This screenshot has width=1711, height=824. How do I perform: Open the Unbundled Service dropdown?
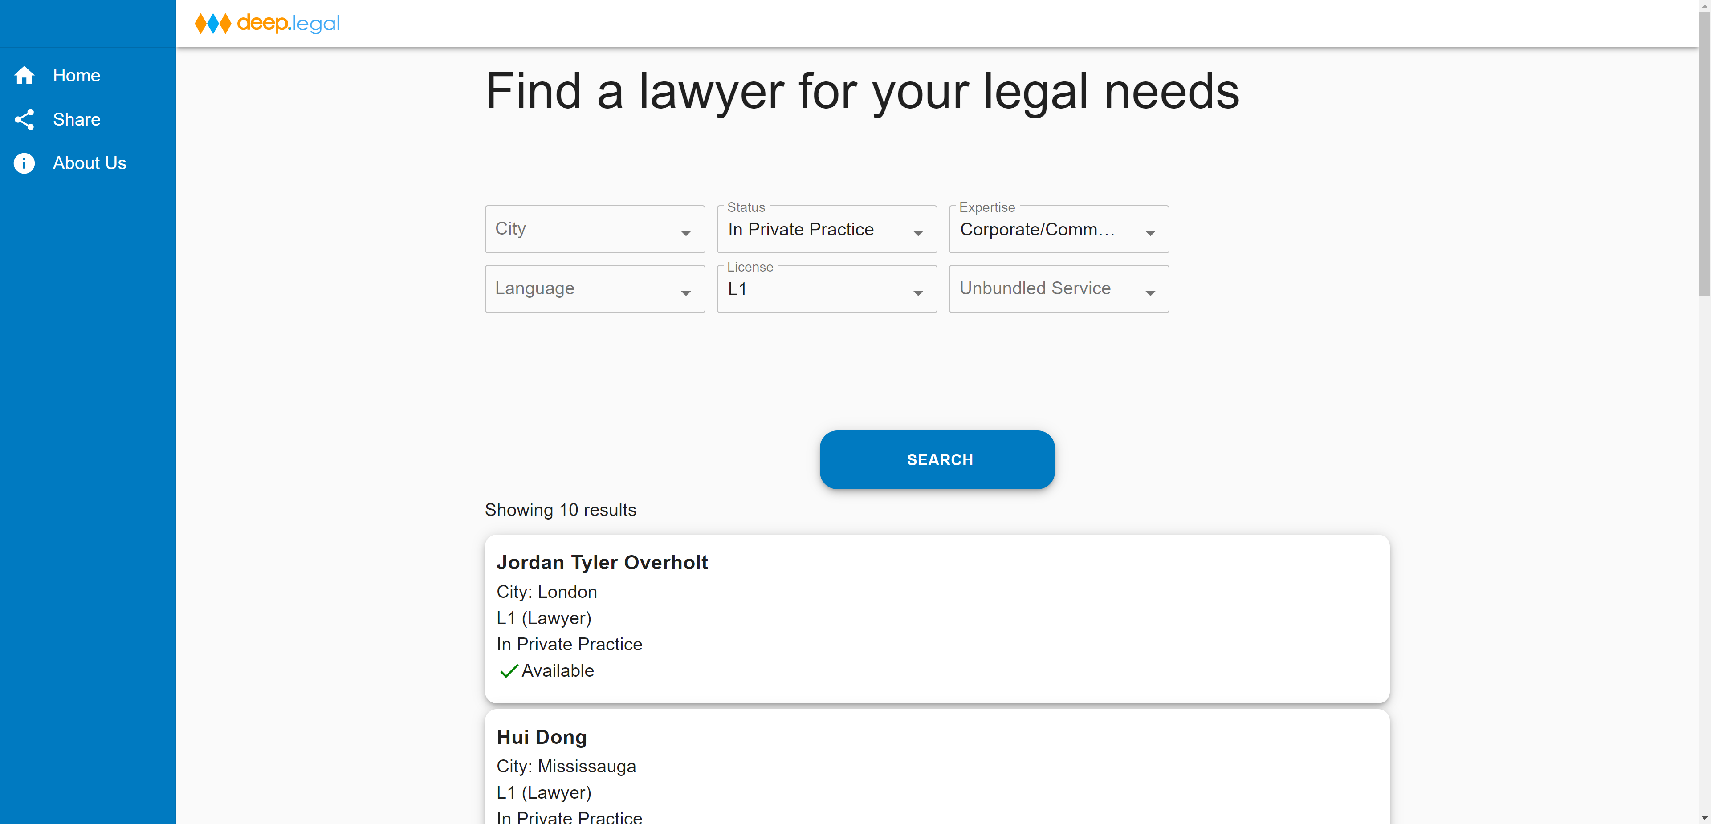tap(1059, 289)
